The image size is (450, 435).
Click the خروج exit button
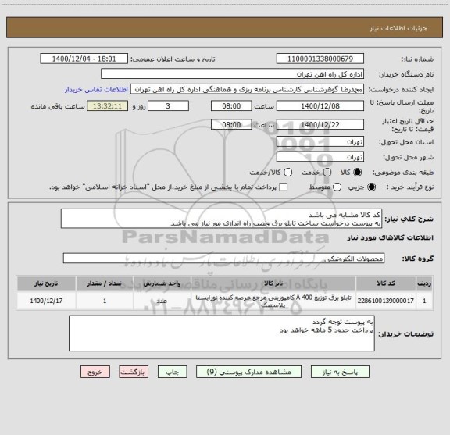[x=95, y=372]
